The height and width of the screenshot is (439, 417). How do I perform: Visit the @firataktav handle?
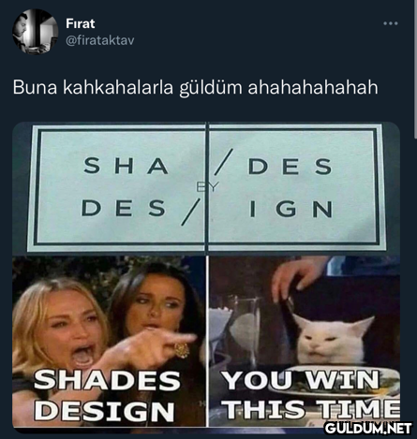100,40
